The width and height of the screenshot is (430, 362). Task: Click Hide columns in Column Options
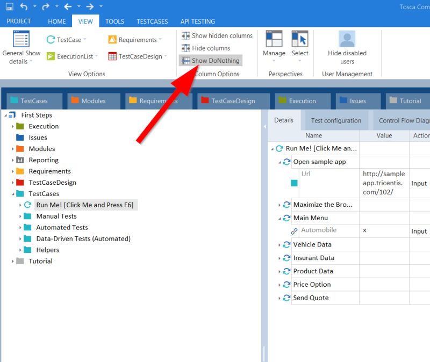point(206,48)
